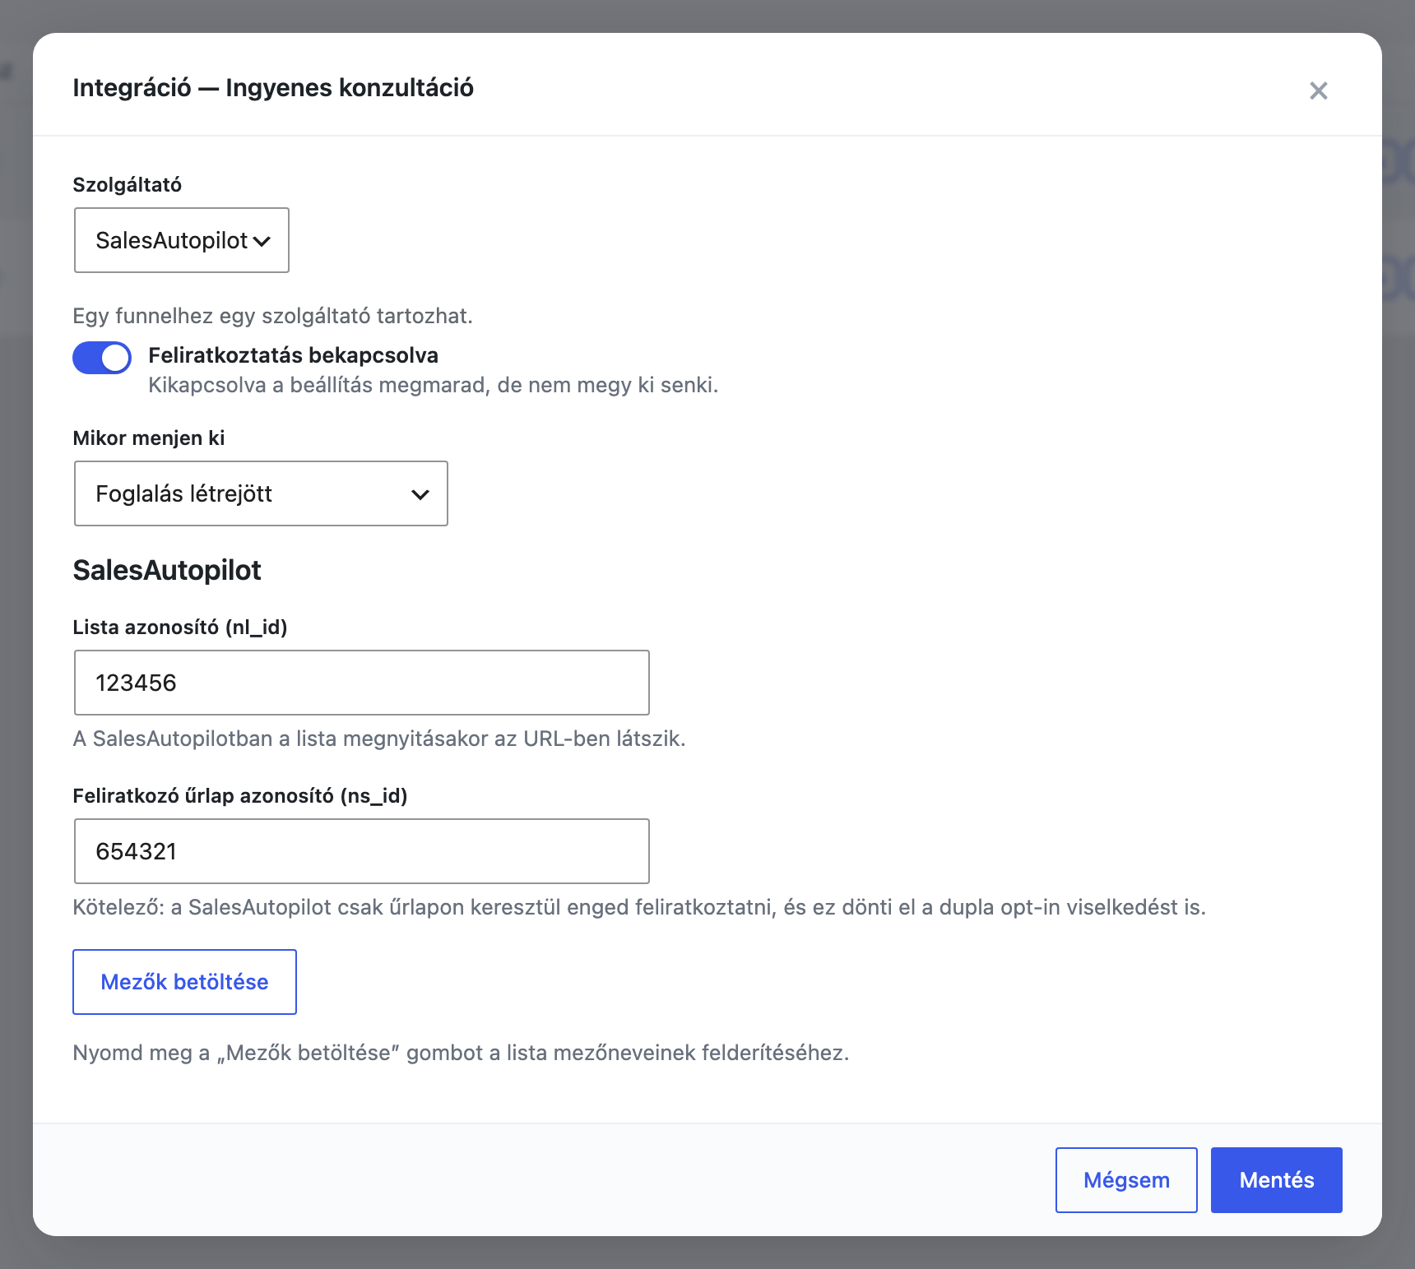Click the SalesAutopilot section heading
Image resolution: width=1415 pixels, height=1269 pixels.
pyautogui.click(x=167, y=570)
